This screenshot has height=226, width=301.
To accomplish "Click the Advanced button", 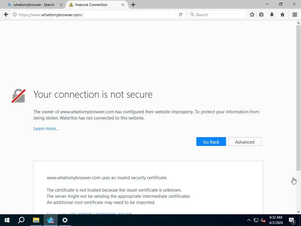I will click(245, 142).
